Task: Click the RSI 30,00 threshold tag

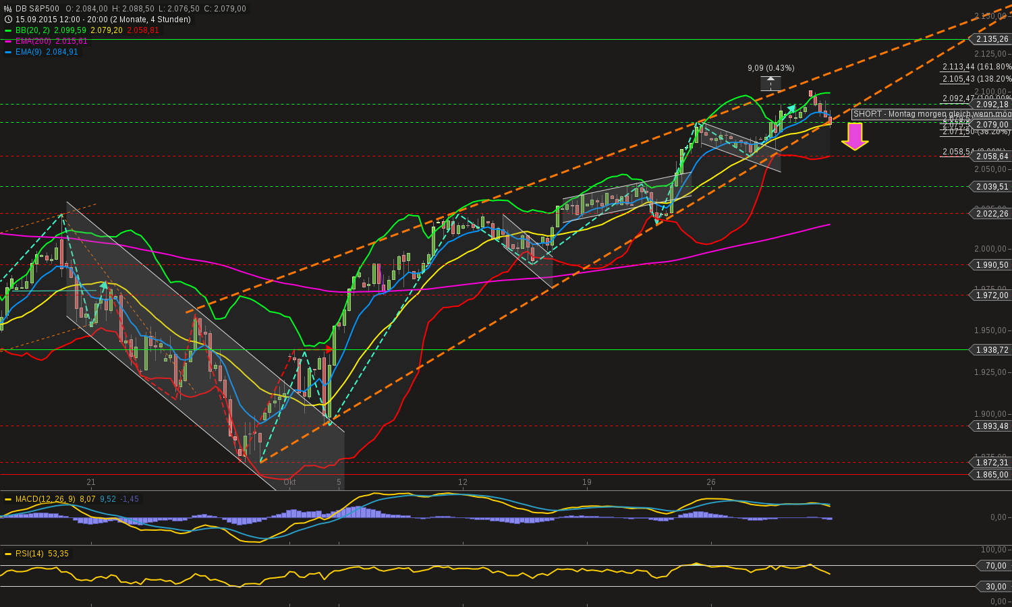Action: (995, 586)
